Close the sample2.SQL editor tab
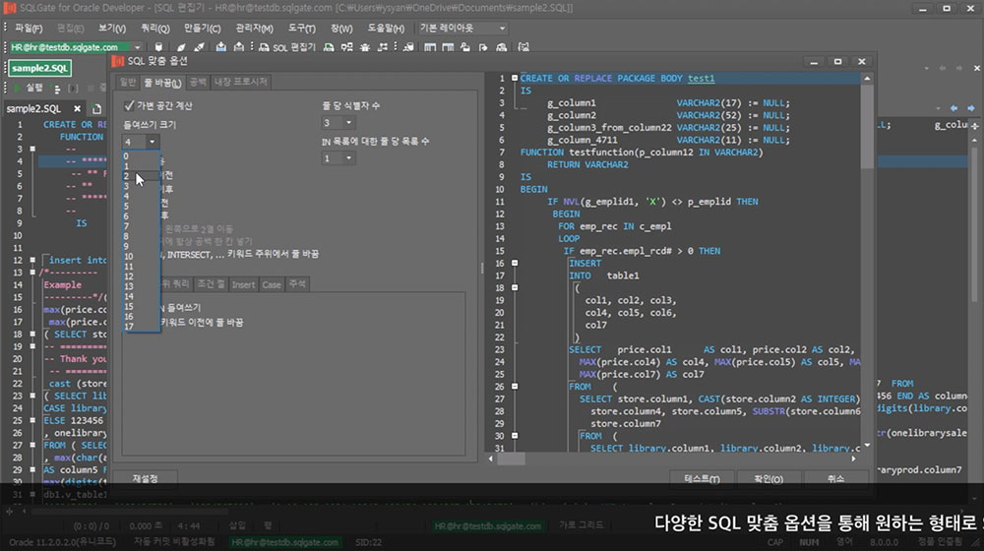984x551 pixels. click(x=77, y=108)
